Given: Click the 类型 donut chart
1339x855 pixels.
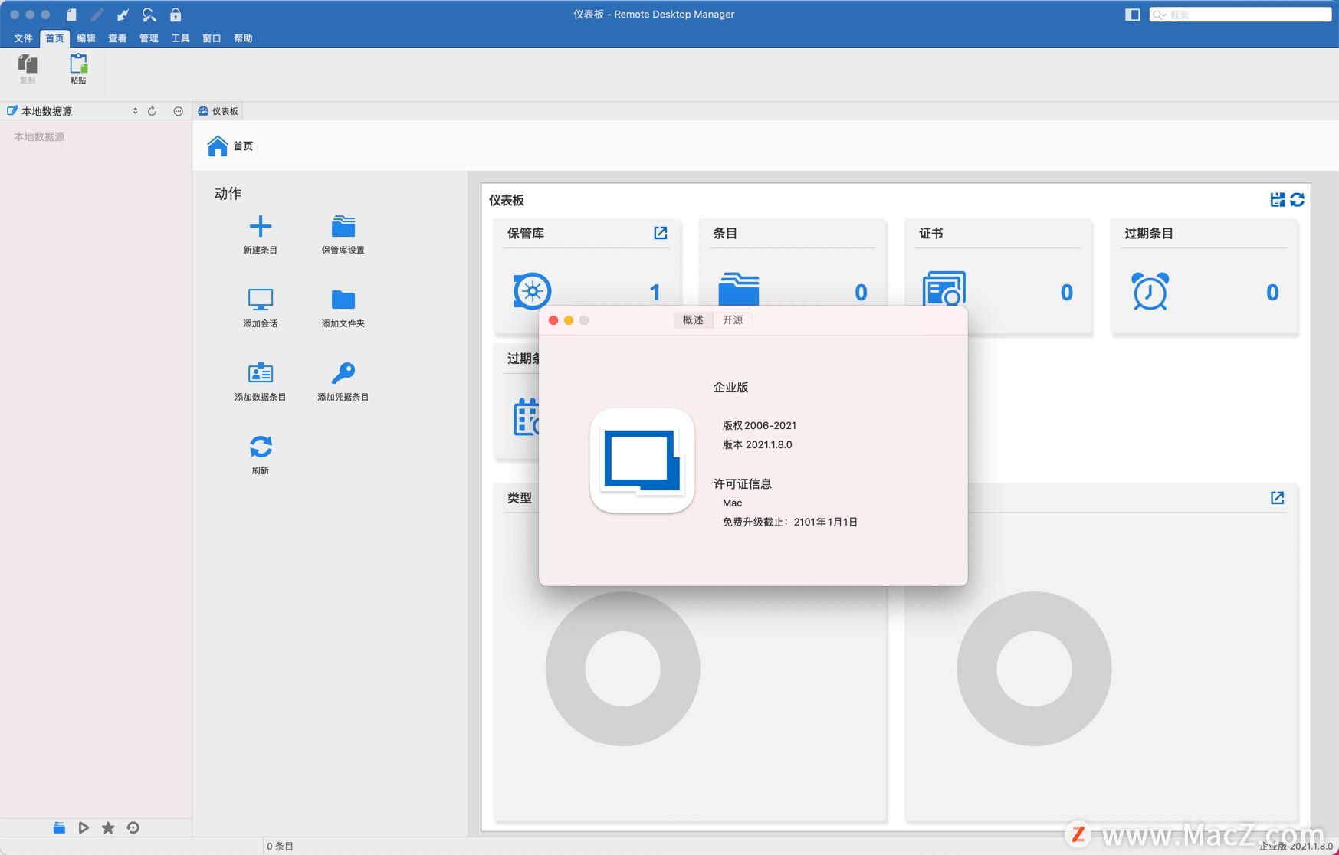Looking at the screenshot, I should pyautogui.click(x=622, y=668).
